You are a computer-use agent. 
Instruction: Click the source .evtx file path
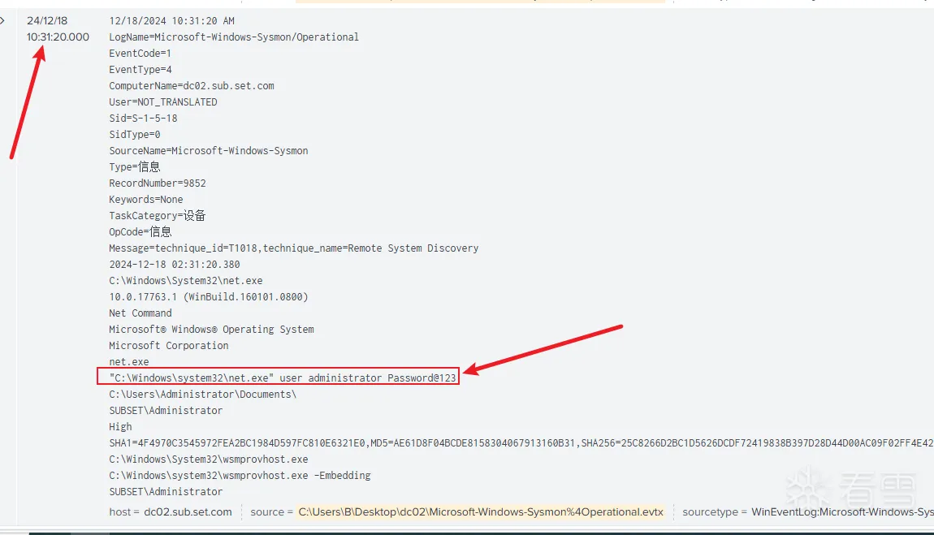[481, 511]
